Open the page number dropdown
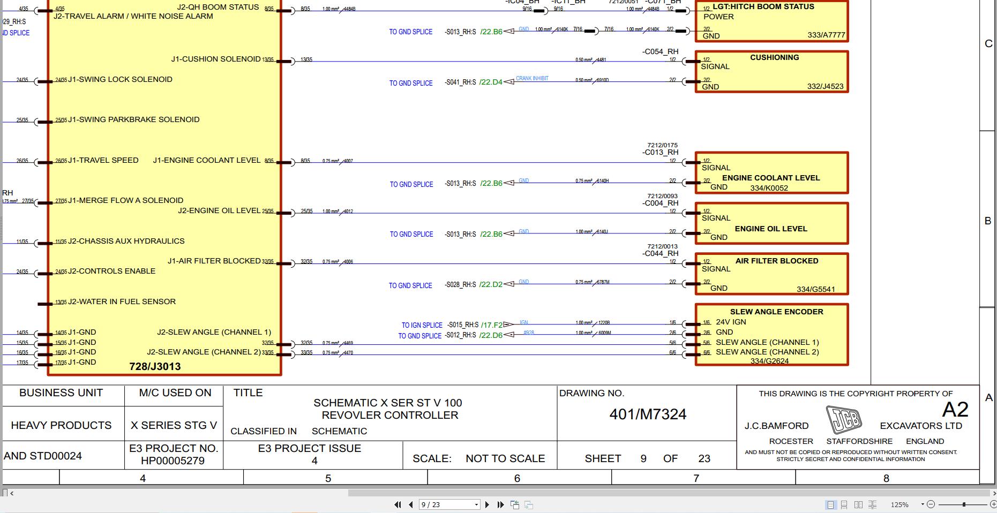This screenshot has height=513, width=997. [476, 504]
